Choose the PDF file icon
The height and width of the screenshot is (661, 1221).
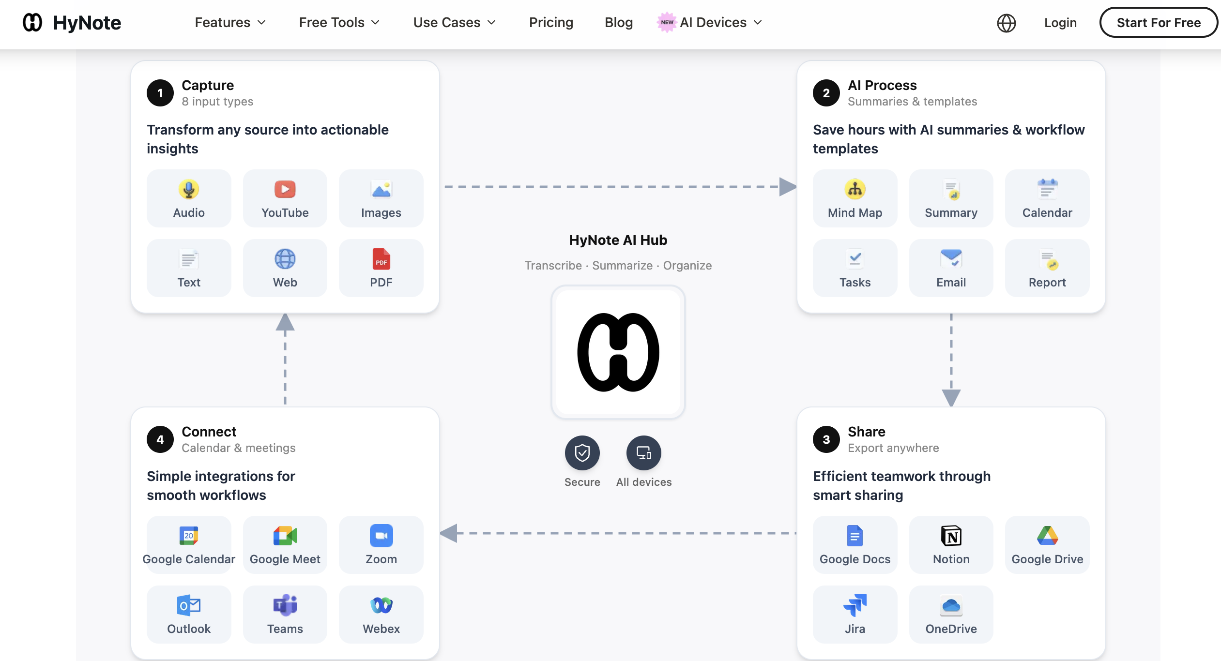click(x=381, y=259)
